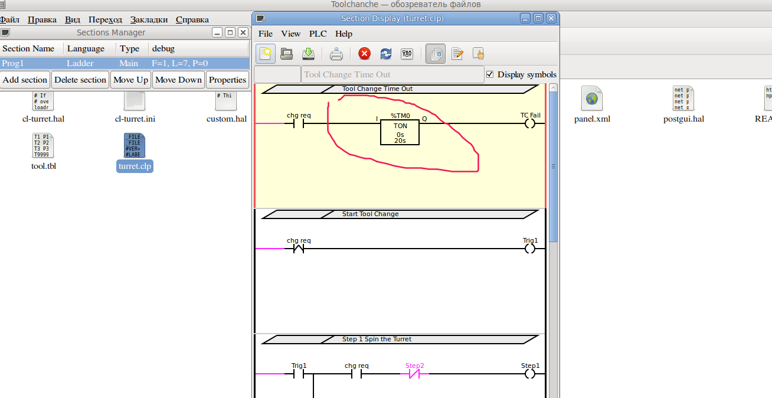Select the tool.tbl file icon
This screenshot has width=772, height=398.
tap(43, 145)
